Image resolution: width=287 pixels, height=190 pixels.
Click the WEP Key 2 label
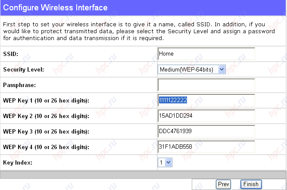46,116
